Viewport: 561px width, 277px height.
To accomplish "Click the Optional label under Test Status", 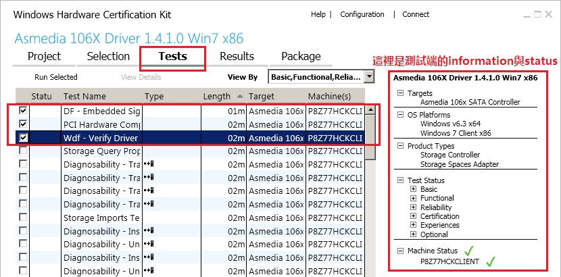I will point(434,234).
